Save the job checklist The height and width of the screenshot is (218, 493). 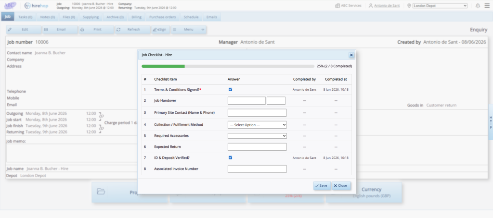point(322,186)
